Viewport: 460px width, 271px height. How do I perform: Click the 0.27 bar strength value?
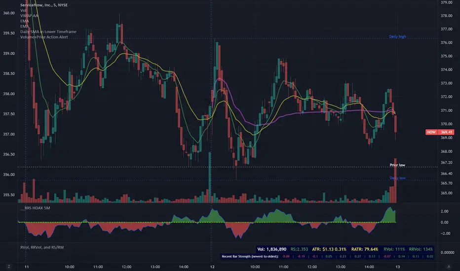358,256
